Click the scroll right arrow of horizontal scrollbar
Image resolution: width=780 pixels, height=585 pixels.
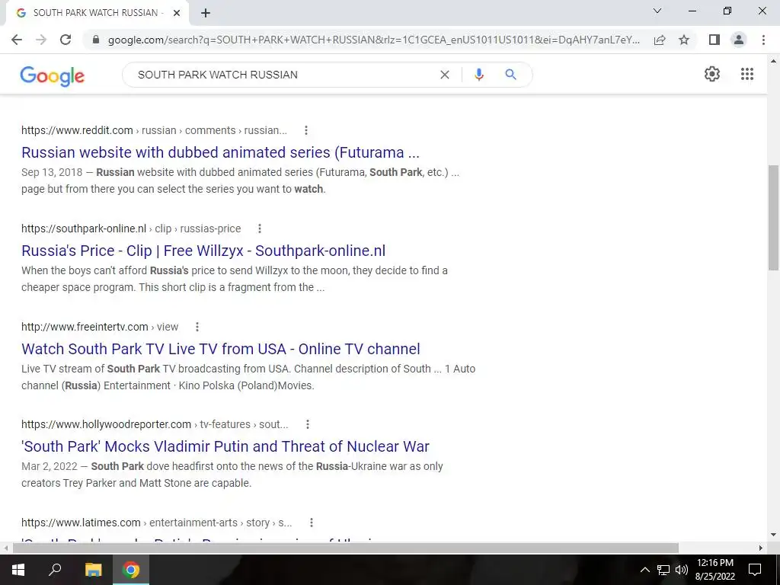coord(761,548)
